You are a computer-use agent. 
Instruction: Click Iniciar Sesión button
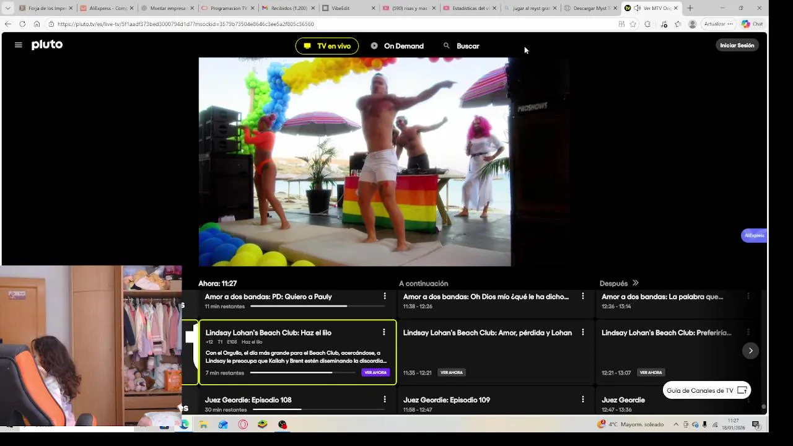point(737,45)
